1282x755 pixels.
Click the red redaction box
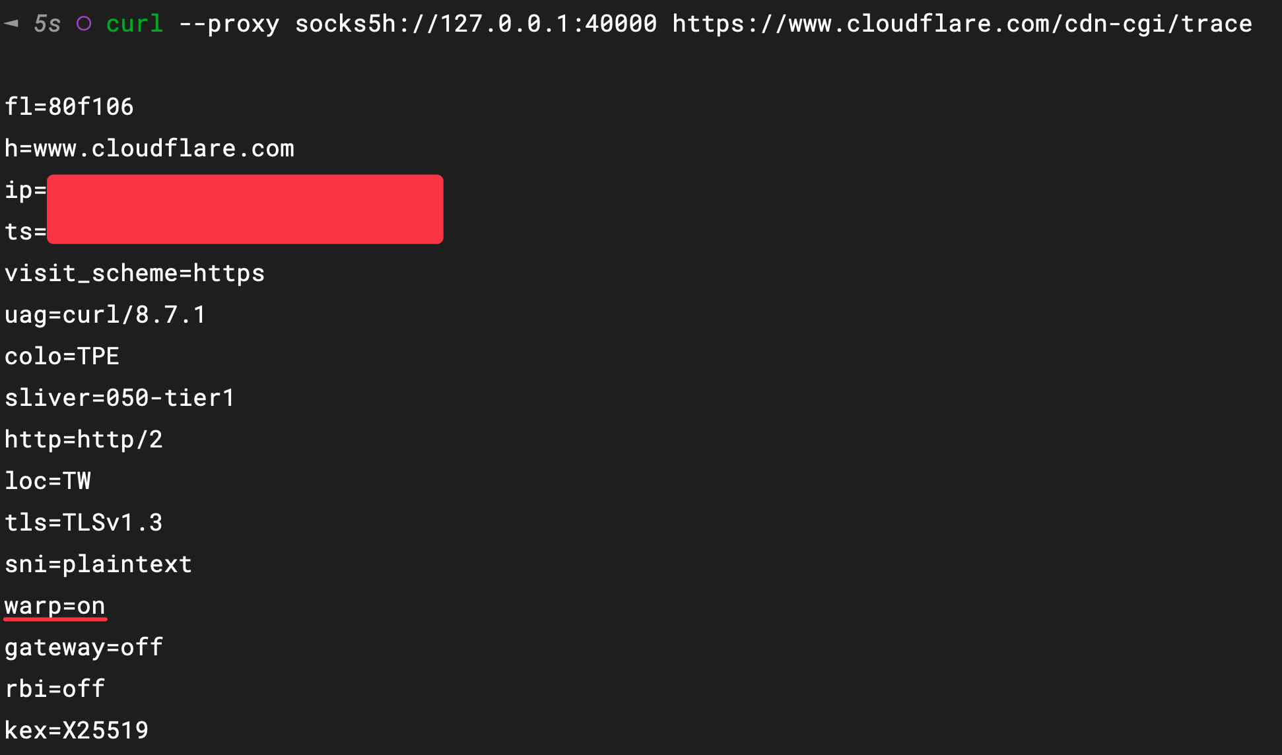pos(245,209)
